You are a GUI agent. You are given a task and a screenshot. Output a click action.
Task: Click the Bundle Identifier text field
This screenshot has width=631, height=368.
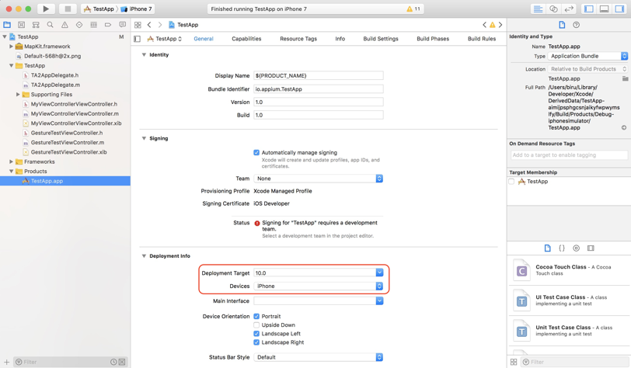pos(318,89)
